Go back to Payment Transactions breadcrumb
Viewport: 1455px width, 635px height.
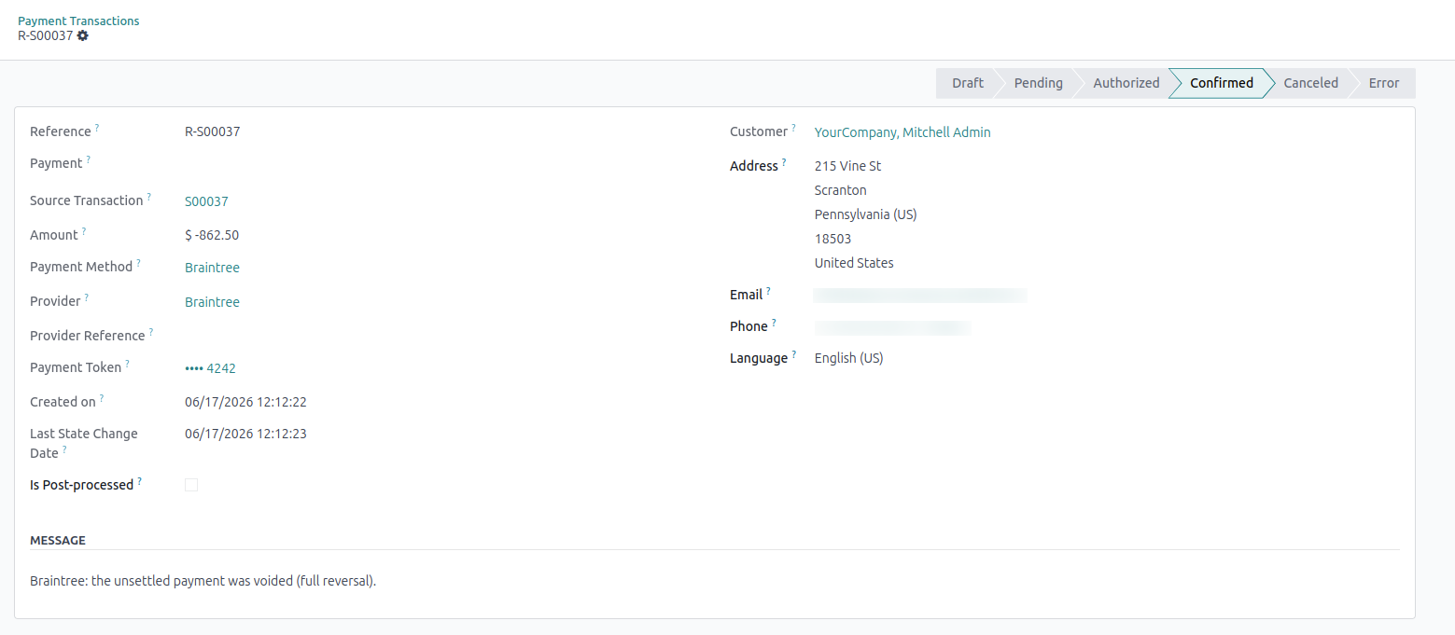(x=78, y=21)
